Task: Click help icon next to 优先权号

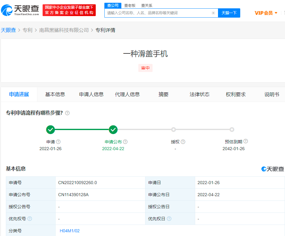Action: tap(30, 218)
